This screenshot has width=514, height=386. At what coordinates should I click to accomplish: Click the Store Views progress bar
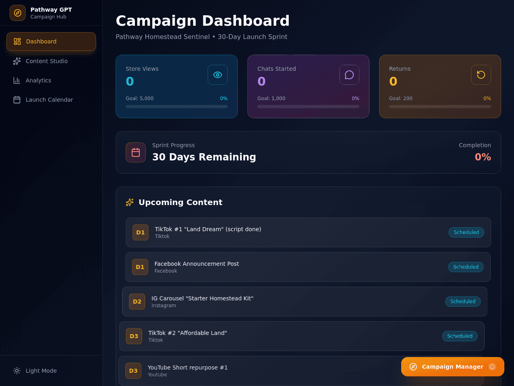[x=177, y=107]
